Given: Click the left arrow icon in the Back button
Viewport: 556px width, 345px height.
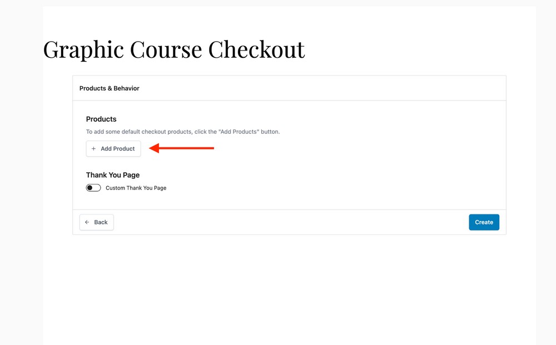Looking at the screenshot, I should [x=86, y=222].
